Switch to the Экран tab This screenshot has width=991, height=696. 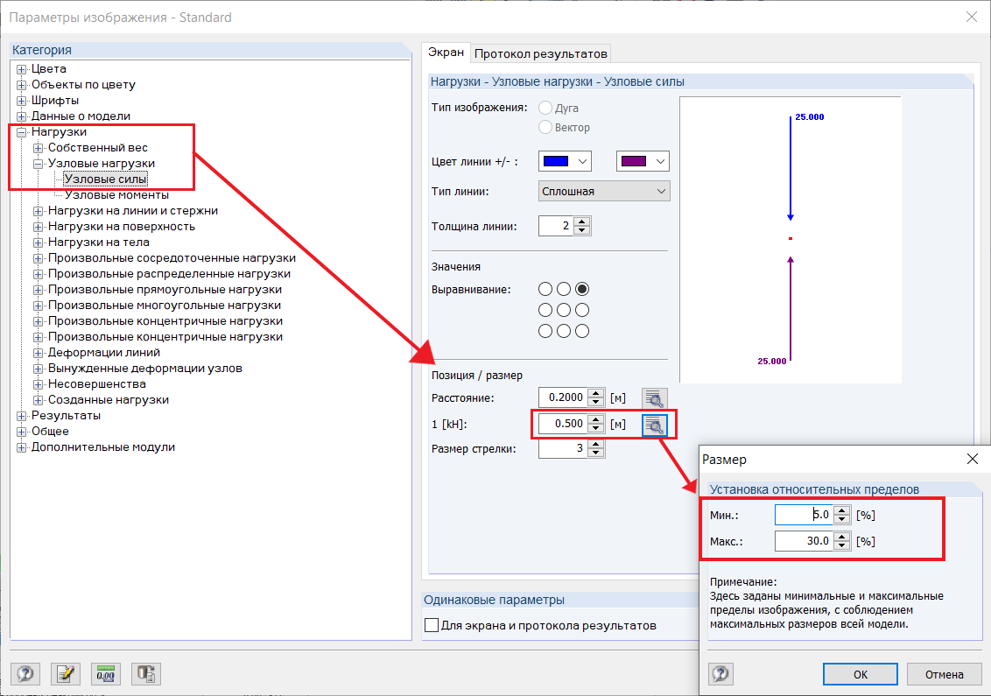pos(446,53)
